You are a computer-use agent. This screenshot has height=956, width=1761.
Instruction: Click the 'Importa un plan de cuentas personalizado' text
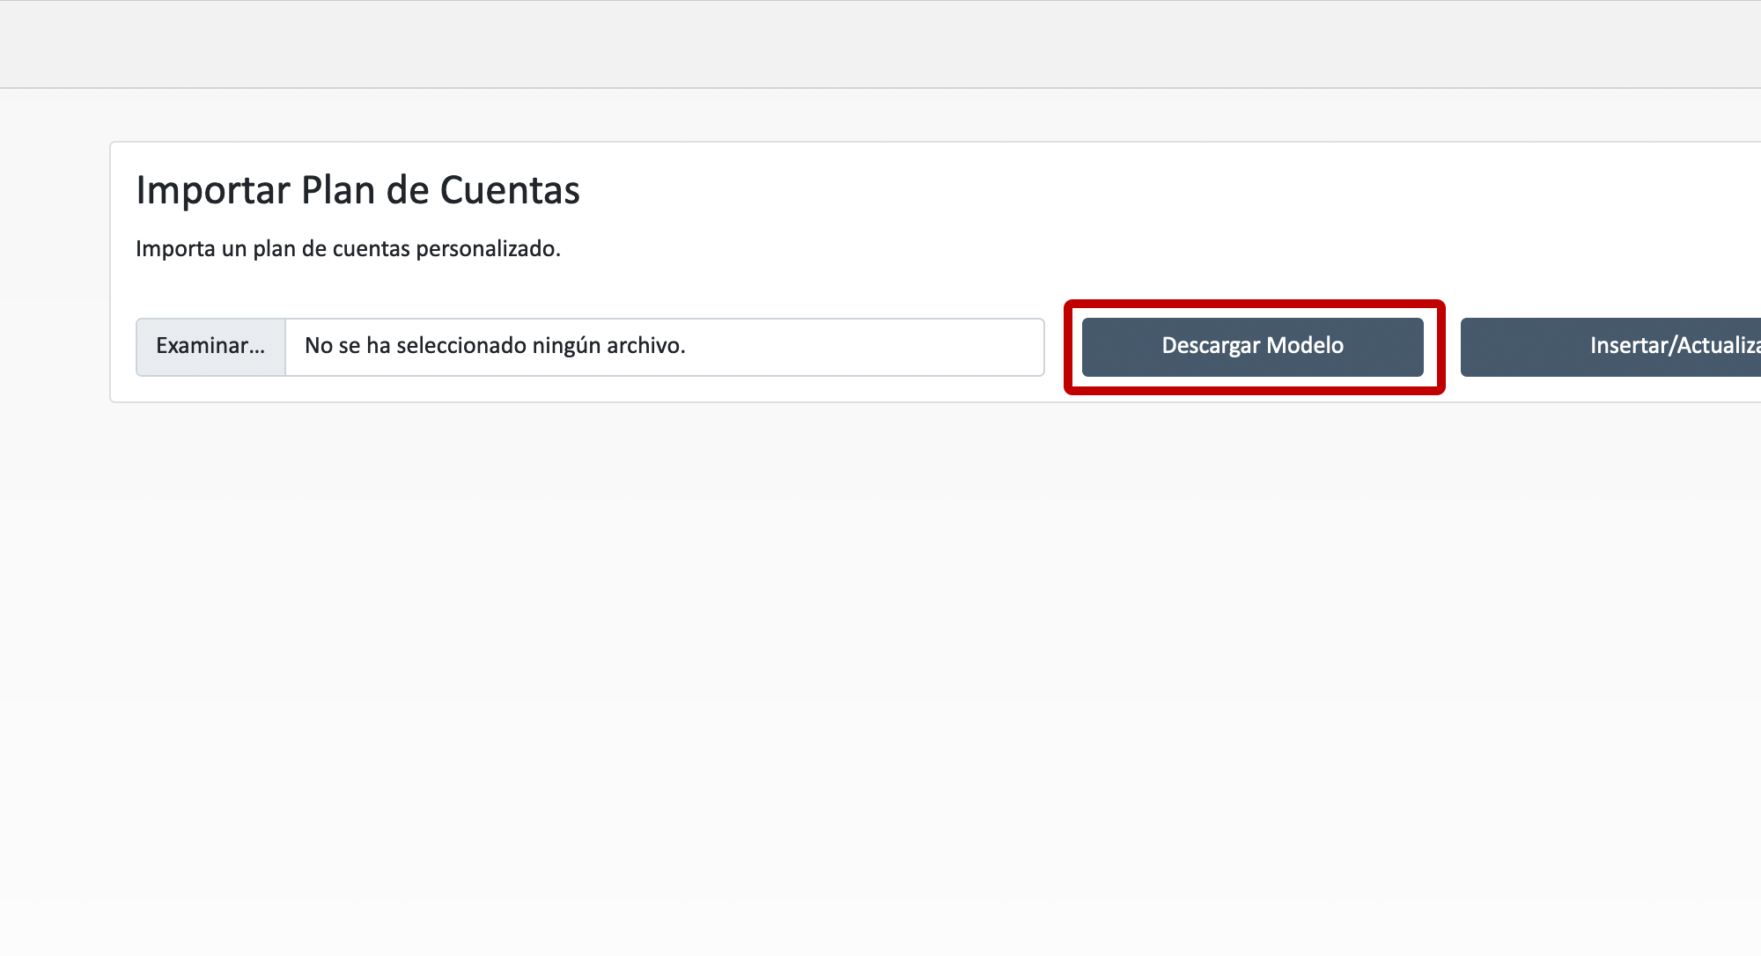point(348,249)
